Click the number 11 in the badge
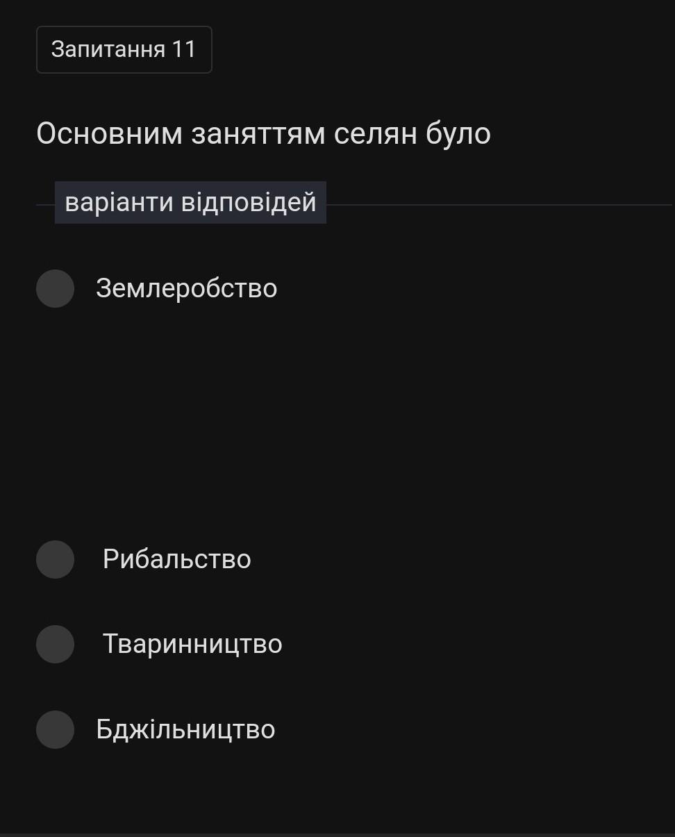 coord(184,49)
